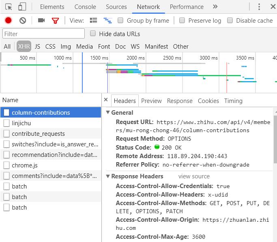The height and width of the screenshot is (242, 277).
Task: Filter requests by Other
Action: point(180,47)
